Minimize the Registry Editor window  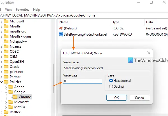click(139, 2)
